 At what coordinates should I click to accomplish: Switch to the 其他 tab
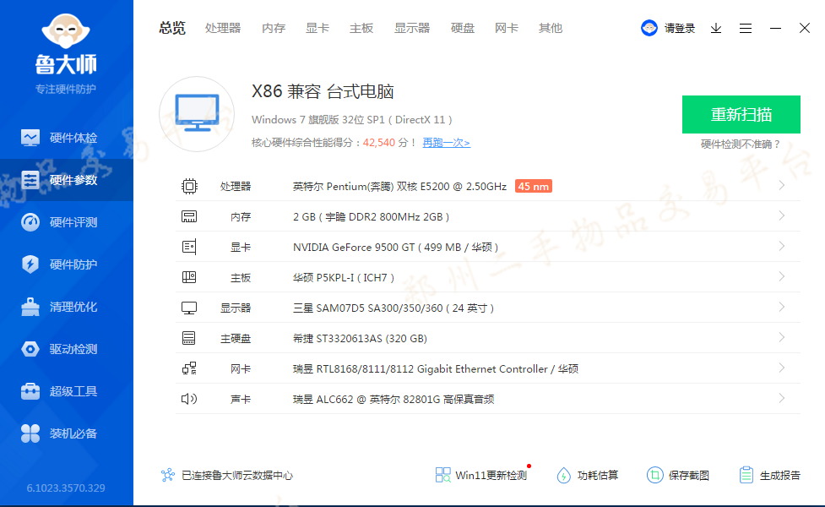click(551, 28)
